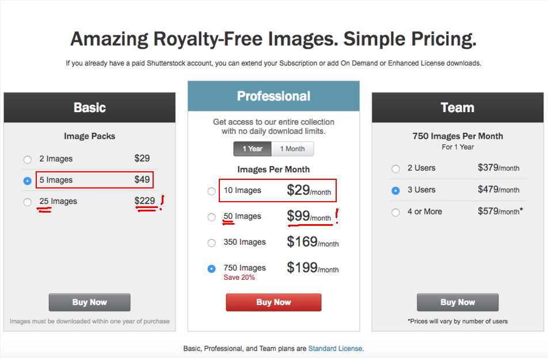Select the 3 Users team option
The image size is (548, 358).
(x=395, y=190)
